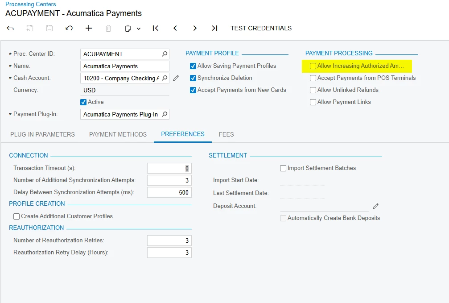The width and height of the screenshot is (449, 303).
Task: Open the Payment Plug-In lookup magnifier
Action: (x=165, y=114)
